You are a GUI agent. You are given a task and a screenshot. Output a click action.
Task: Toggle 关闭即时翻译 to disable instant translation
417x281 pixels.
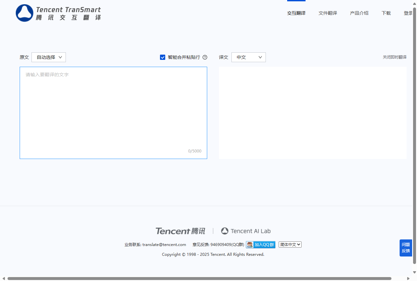pyautogui.click(x=394, y=57)
